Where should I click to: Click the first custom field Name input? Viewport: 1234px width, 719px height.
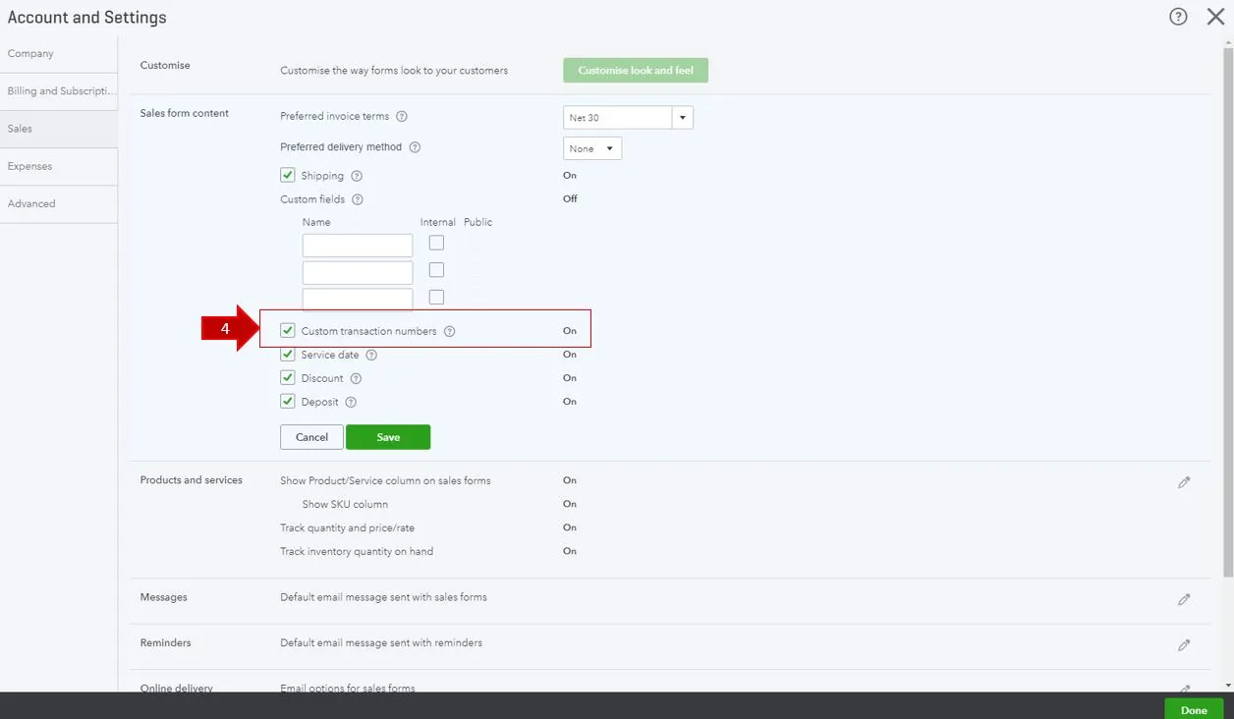[x=358, y=246]
